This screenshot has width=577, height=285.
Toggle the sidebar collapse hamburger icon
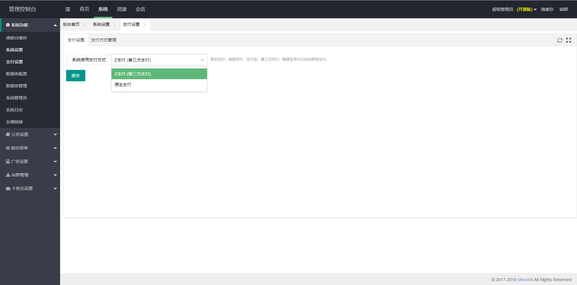click(68, 9)
